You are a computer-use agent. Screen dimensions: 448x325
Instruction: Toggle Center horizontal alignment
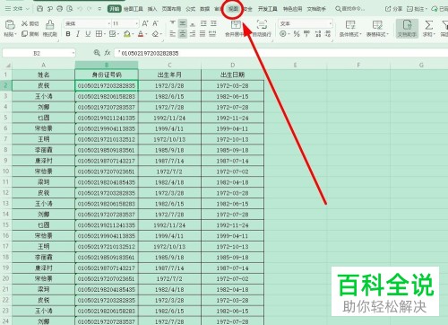183,34
